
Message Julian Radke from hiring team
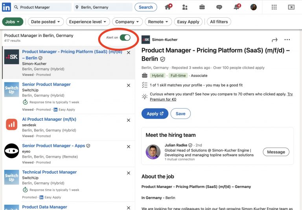tap(276, 152)
